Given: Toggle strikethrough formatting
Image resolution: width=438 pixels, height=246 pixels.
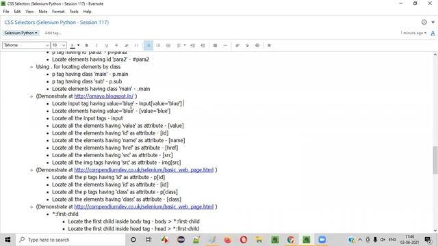Looking at the screenshot, I should click(x=116, y=45).
